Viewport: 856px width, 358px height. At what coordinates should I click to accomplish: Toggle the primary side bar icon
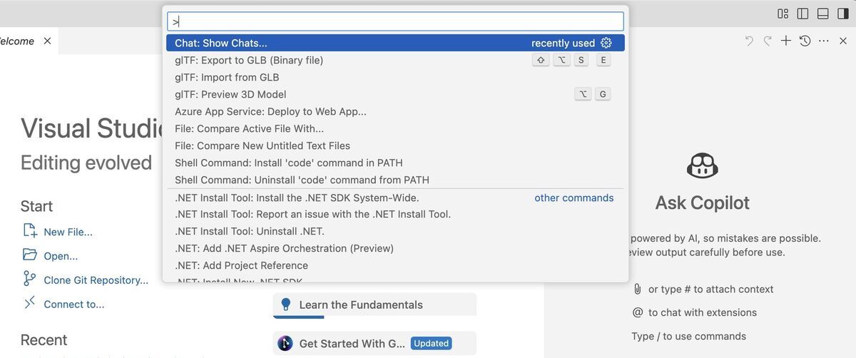tap(802, 14)
